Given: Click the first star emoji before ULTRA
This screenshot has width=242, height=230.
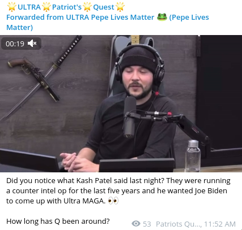Looking at the screenshot, I should (x=12, y=7).
